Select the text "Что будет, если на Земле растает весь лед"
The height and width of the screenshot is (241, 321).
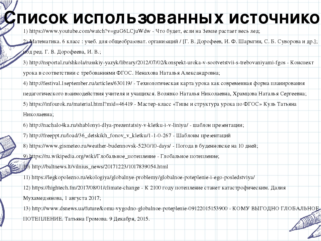tap(207, 31)
